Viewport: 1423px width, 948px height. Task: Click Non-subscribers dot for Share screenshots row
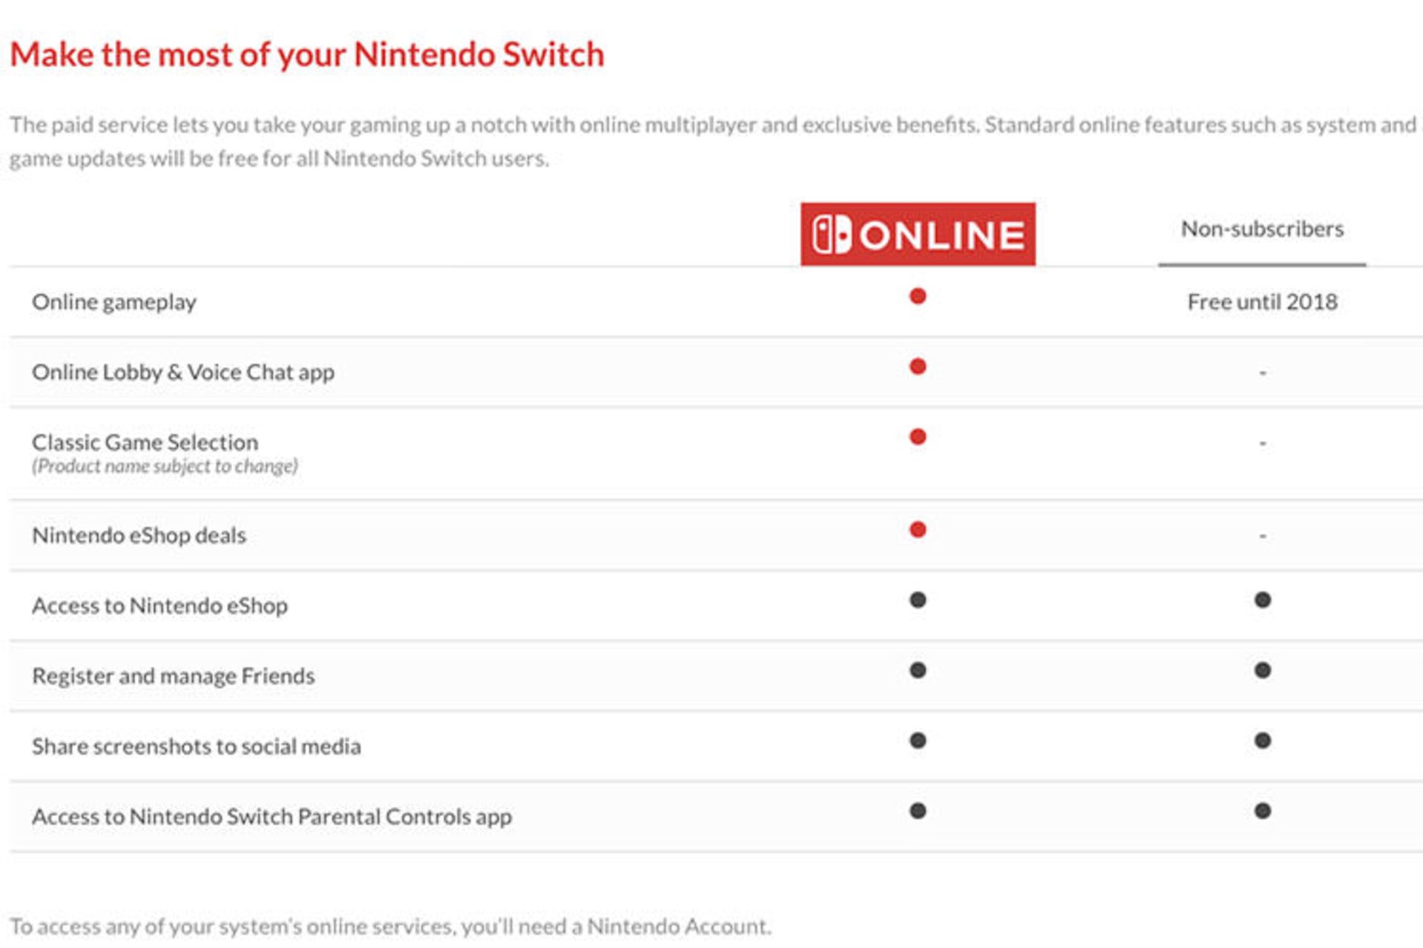pos(1263,741)
